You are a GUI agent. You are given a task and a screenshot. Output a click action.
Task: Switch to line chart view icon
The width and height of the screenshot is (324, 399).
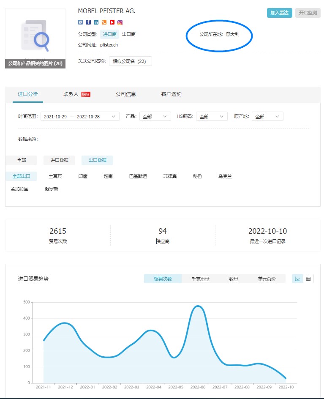point(297,279)
